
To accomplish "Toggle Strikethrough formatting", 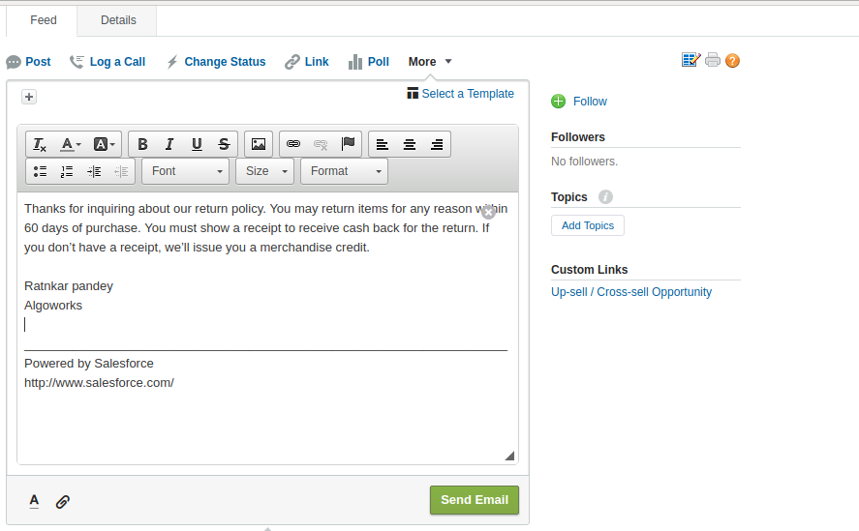I will point(224,144).
